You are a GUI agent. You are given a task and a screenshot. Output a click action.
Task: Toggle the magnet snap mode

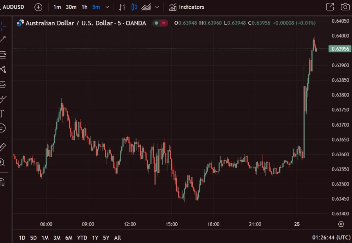point(2,182)
